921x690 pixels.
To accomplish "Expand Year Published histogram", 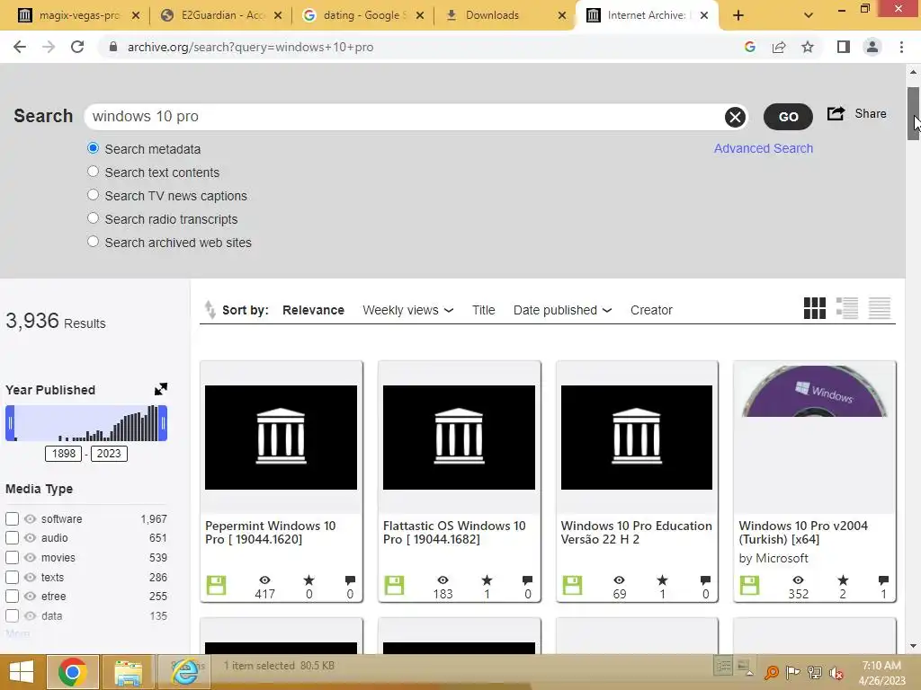I will pyautogui.click(x=160, y=389).
